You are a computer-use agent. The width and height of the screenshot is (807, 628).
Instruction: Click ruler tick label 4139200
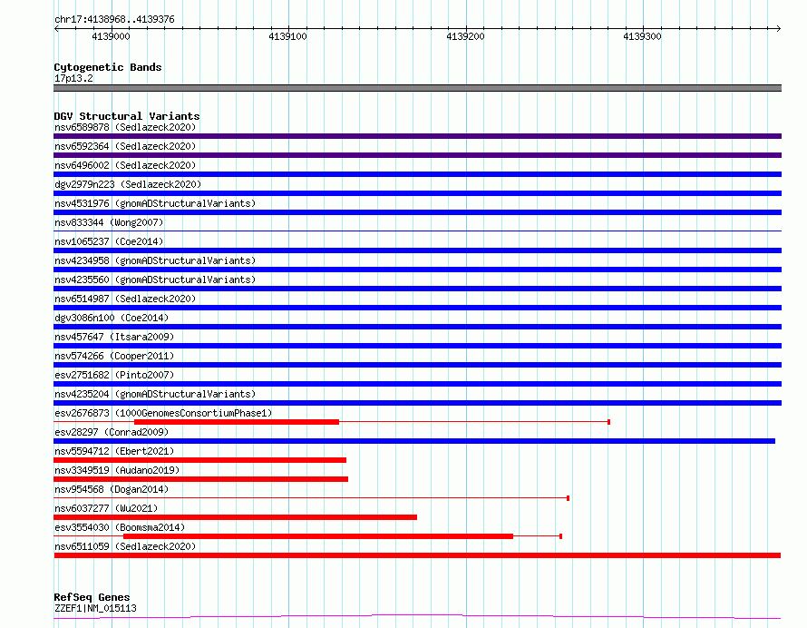tap(465, 36)
